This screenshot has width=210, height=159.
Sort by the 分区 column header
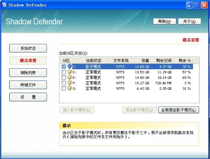[68, 60]
